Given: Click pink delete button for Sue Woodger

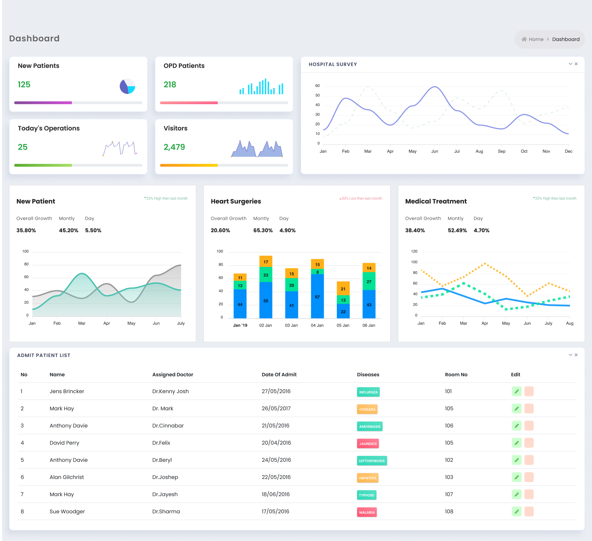Looking at the screenshot, I should point(529,512).
